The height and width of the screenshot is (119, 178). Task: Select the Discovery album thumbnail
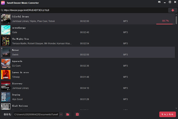6,86
